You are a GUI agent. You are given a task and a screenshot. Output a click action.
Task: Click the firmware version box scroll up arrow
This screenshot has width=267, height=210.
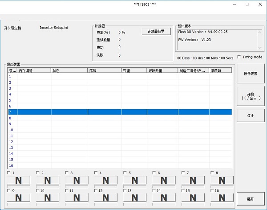pos(259,32)
